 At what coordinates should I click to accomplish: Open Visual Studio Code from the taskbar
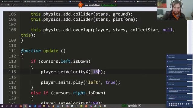click(35, 106)
